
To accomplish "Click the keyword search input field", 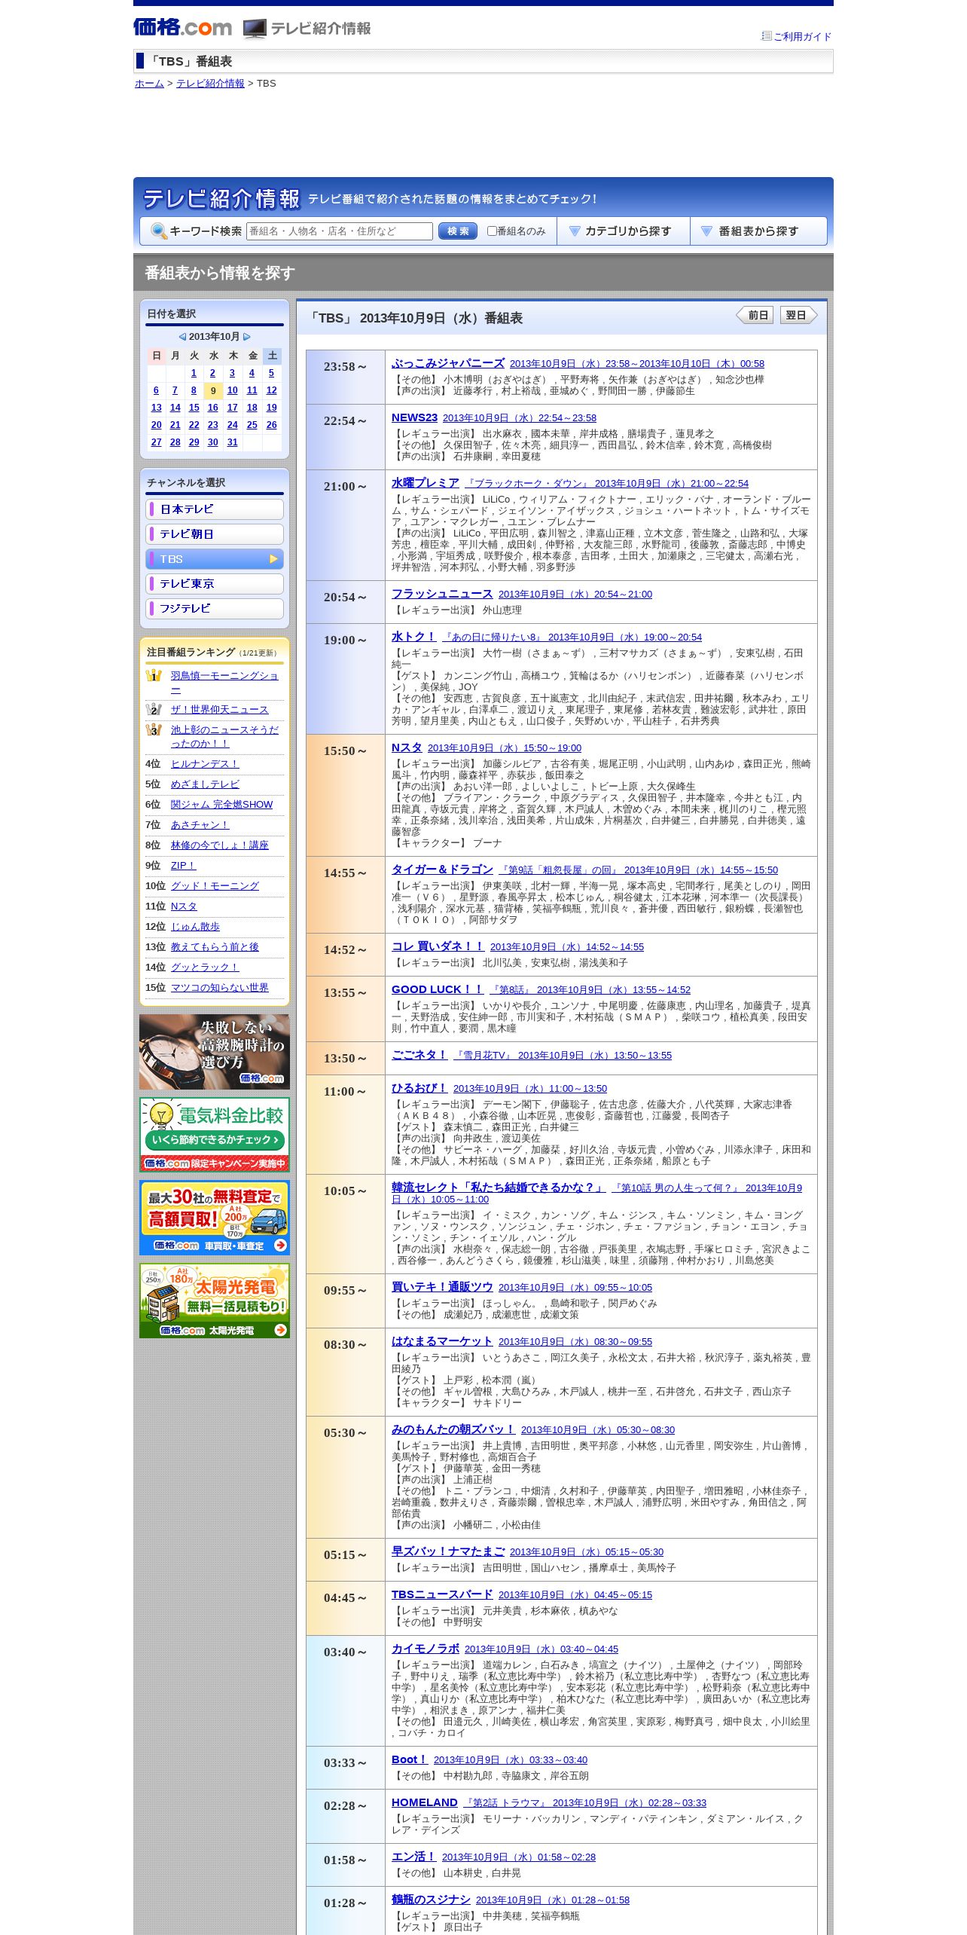I will click(340, 231).
